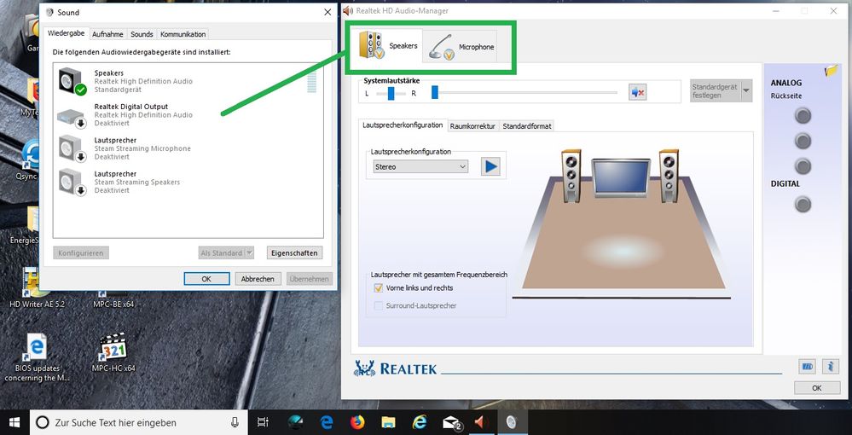Switch to the Microphone device tab
The height and width of the screenshot is (435, 852).
[x=465, y=47]
